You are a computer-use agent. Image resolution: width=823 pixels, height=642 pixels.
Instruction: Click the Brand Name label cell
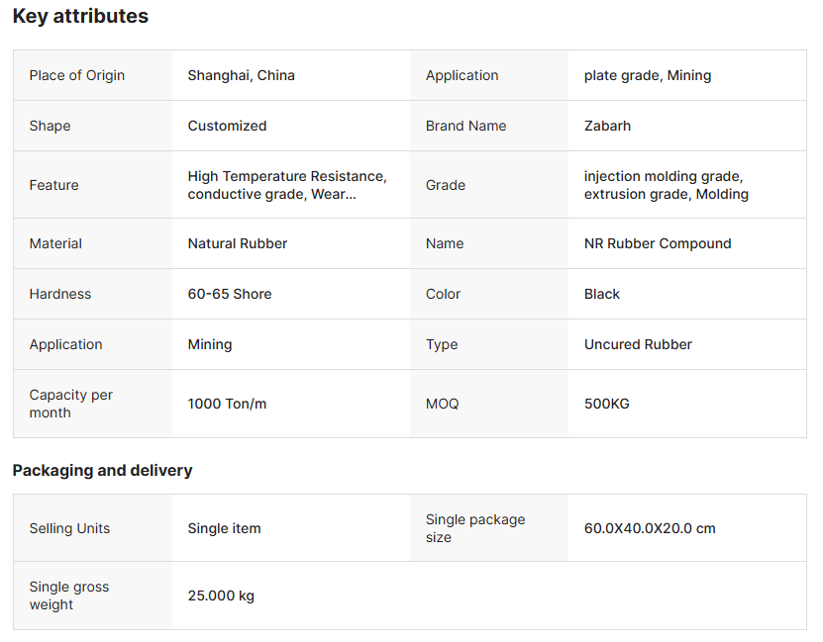(x=465, y=126)
